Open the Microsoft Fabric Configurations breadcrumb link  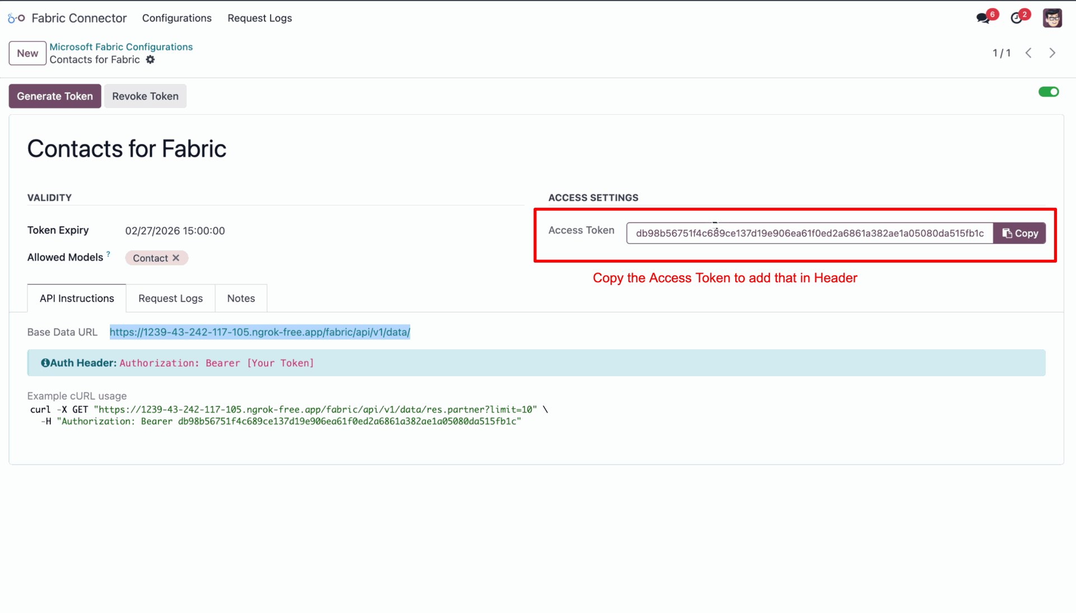click(x=121, y=47)
